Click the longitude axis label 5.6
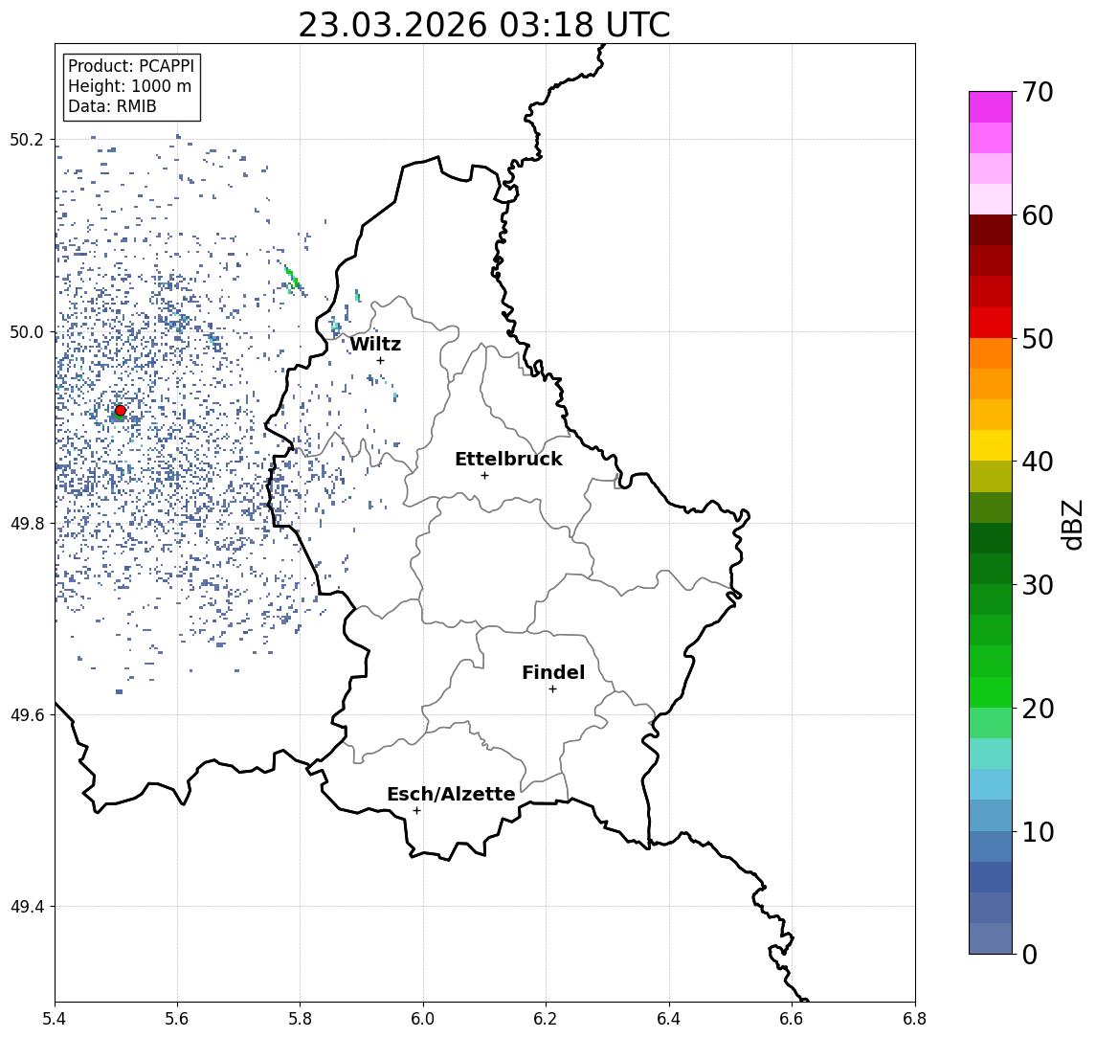 pyautogui.click(x=177, y=1019)
